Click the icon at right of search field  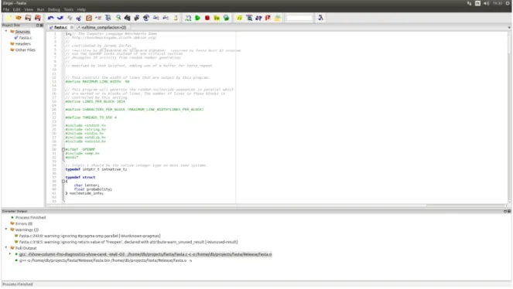[320, 18]
